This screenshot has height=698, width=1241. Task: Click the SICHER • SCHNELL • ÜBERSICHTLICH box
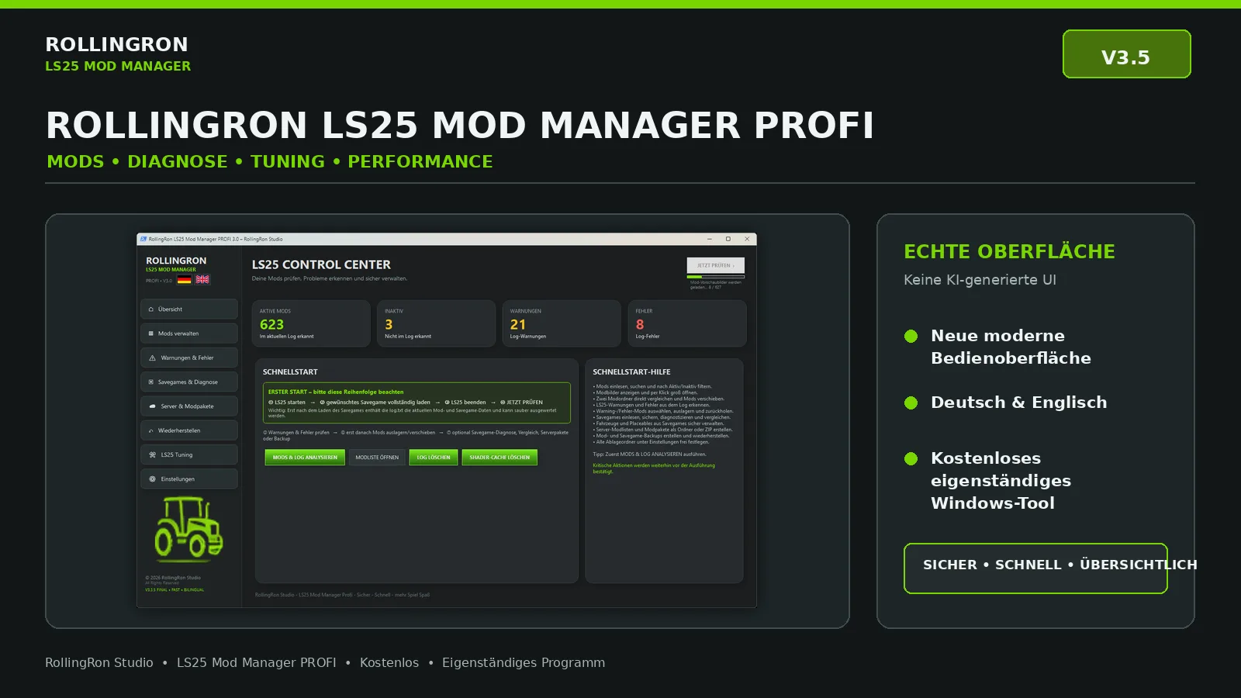click(x=1035, y=568)
